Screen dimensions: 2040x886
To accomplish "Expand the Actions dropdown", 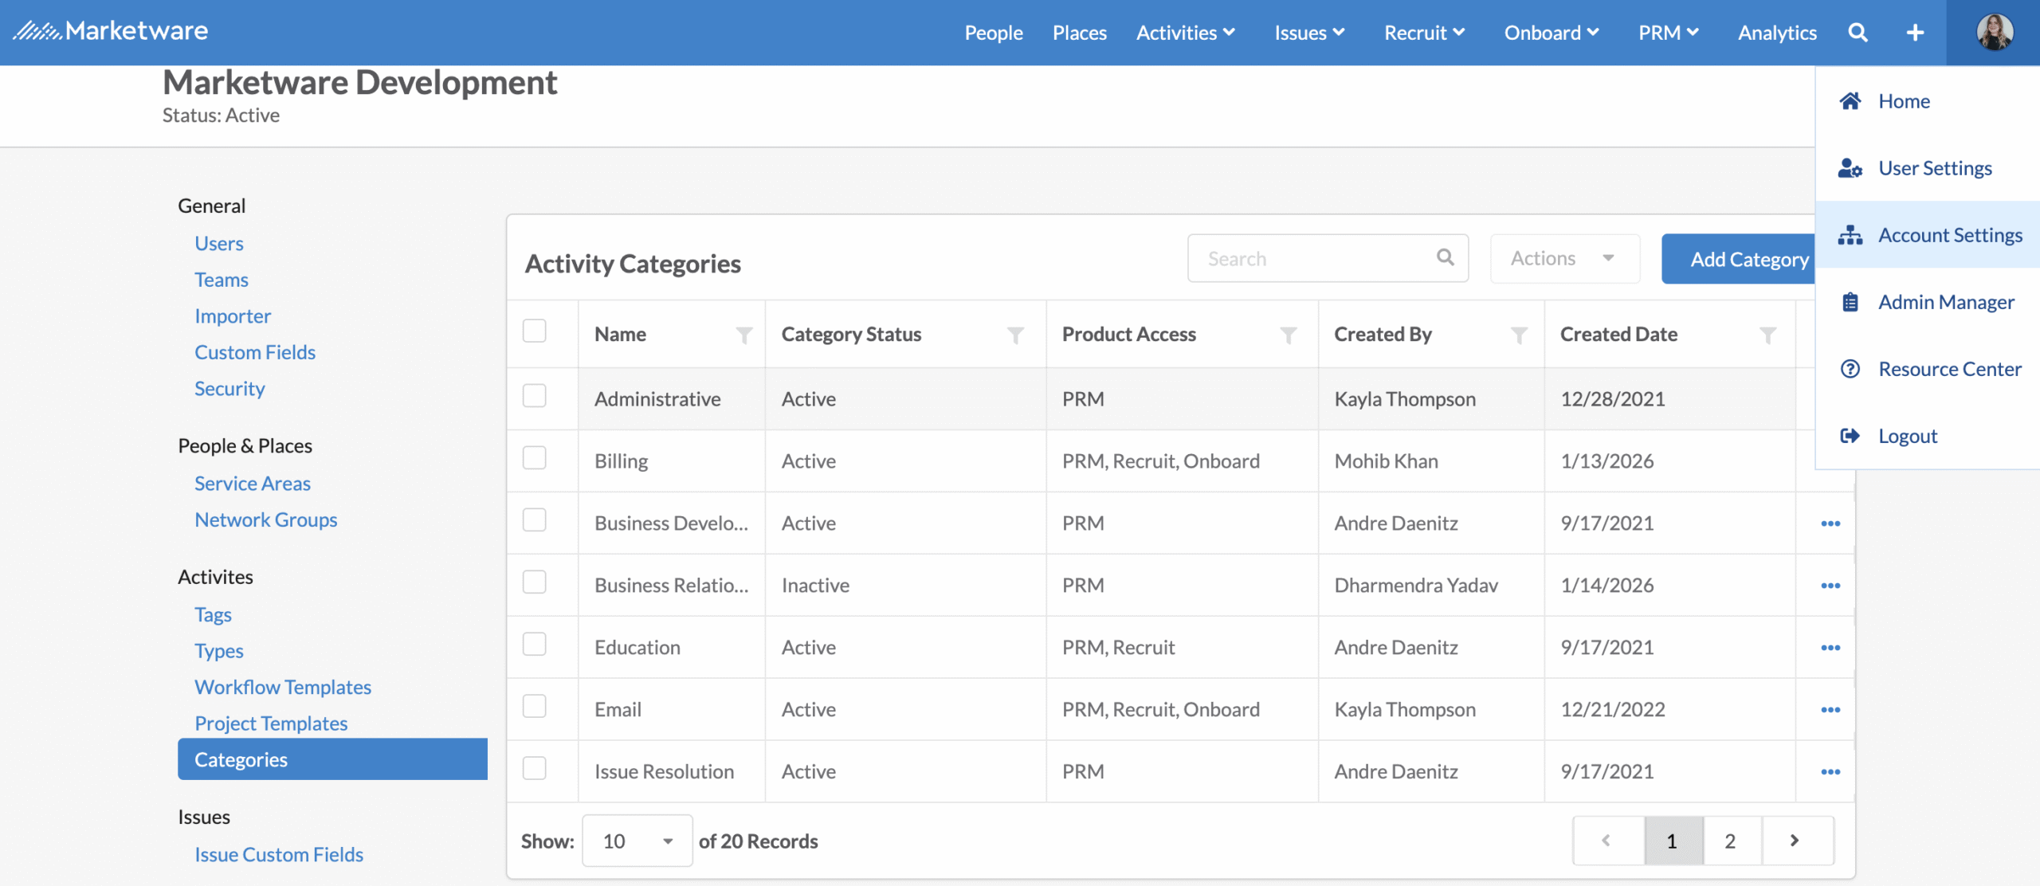I will [x=1564, y=258].
